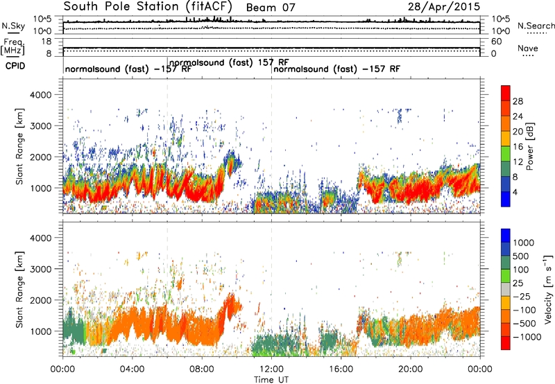
Task: Click the Velocity [m s-1] color bar title
Action: pyautogui.click(x=548, y=289)
